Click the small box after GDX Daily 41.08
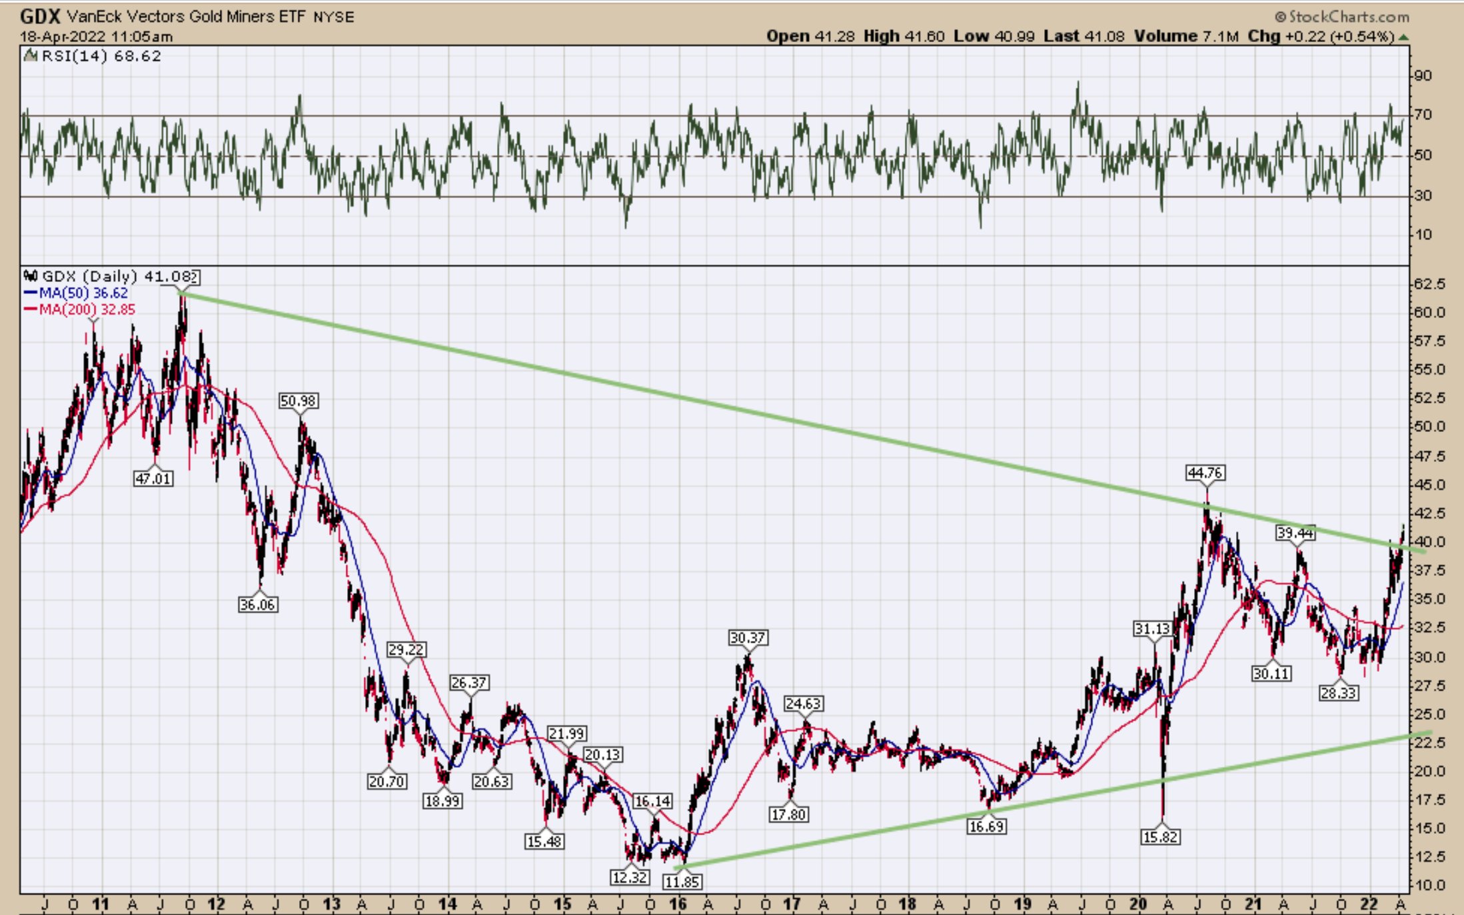 (x=195, y=276)
